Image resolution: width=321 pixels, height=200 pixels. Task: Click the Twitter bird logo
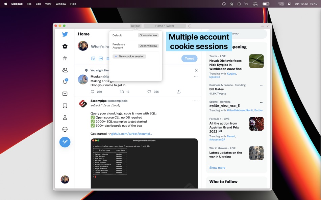pos(65,34)
